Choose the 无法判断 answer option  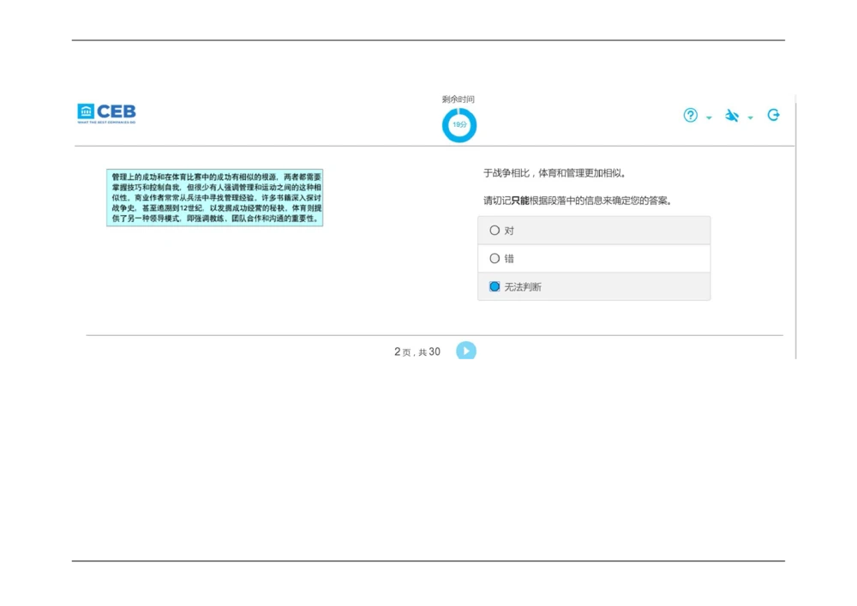[x=494, y=286]
